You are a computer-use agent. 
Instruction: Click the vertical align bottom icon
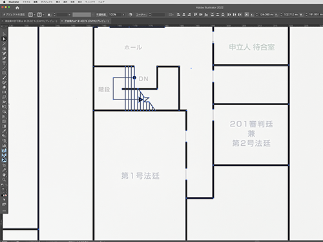206,15
